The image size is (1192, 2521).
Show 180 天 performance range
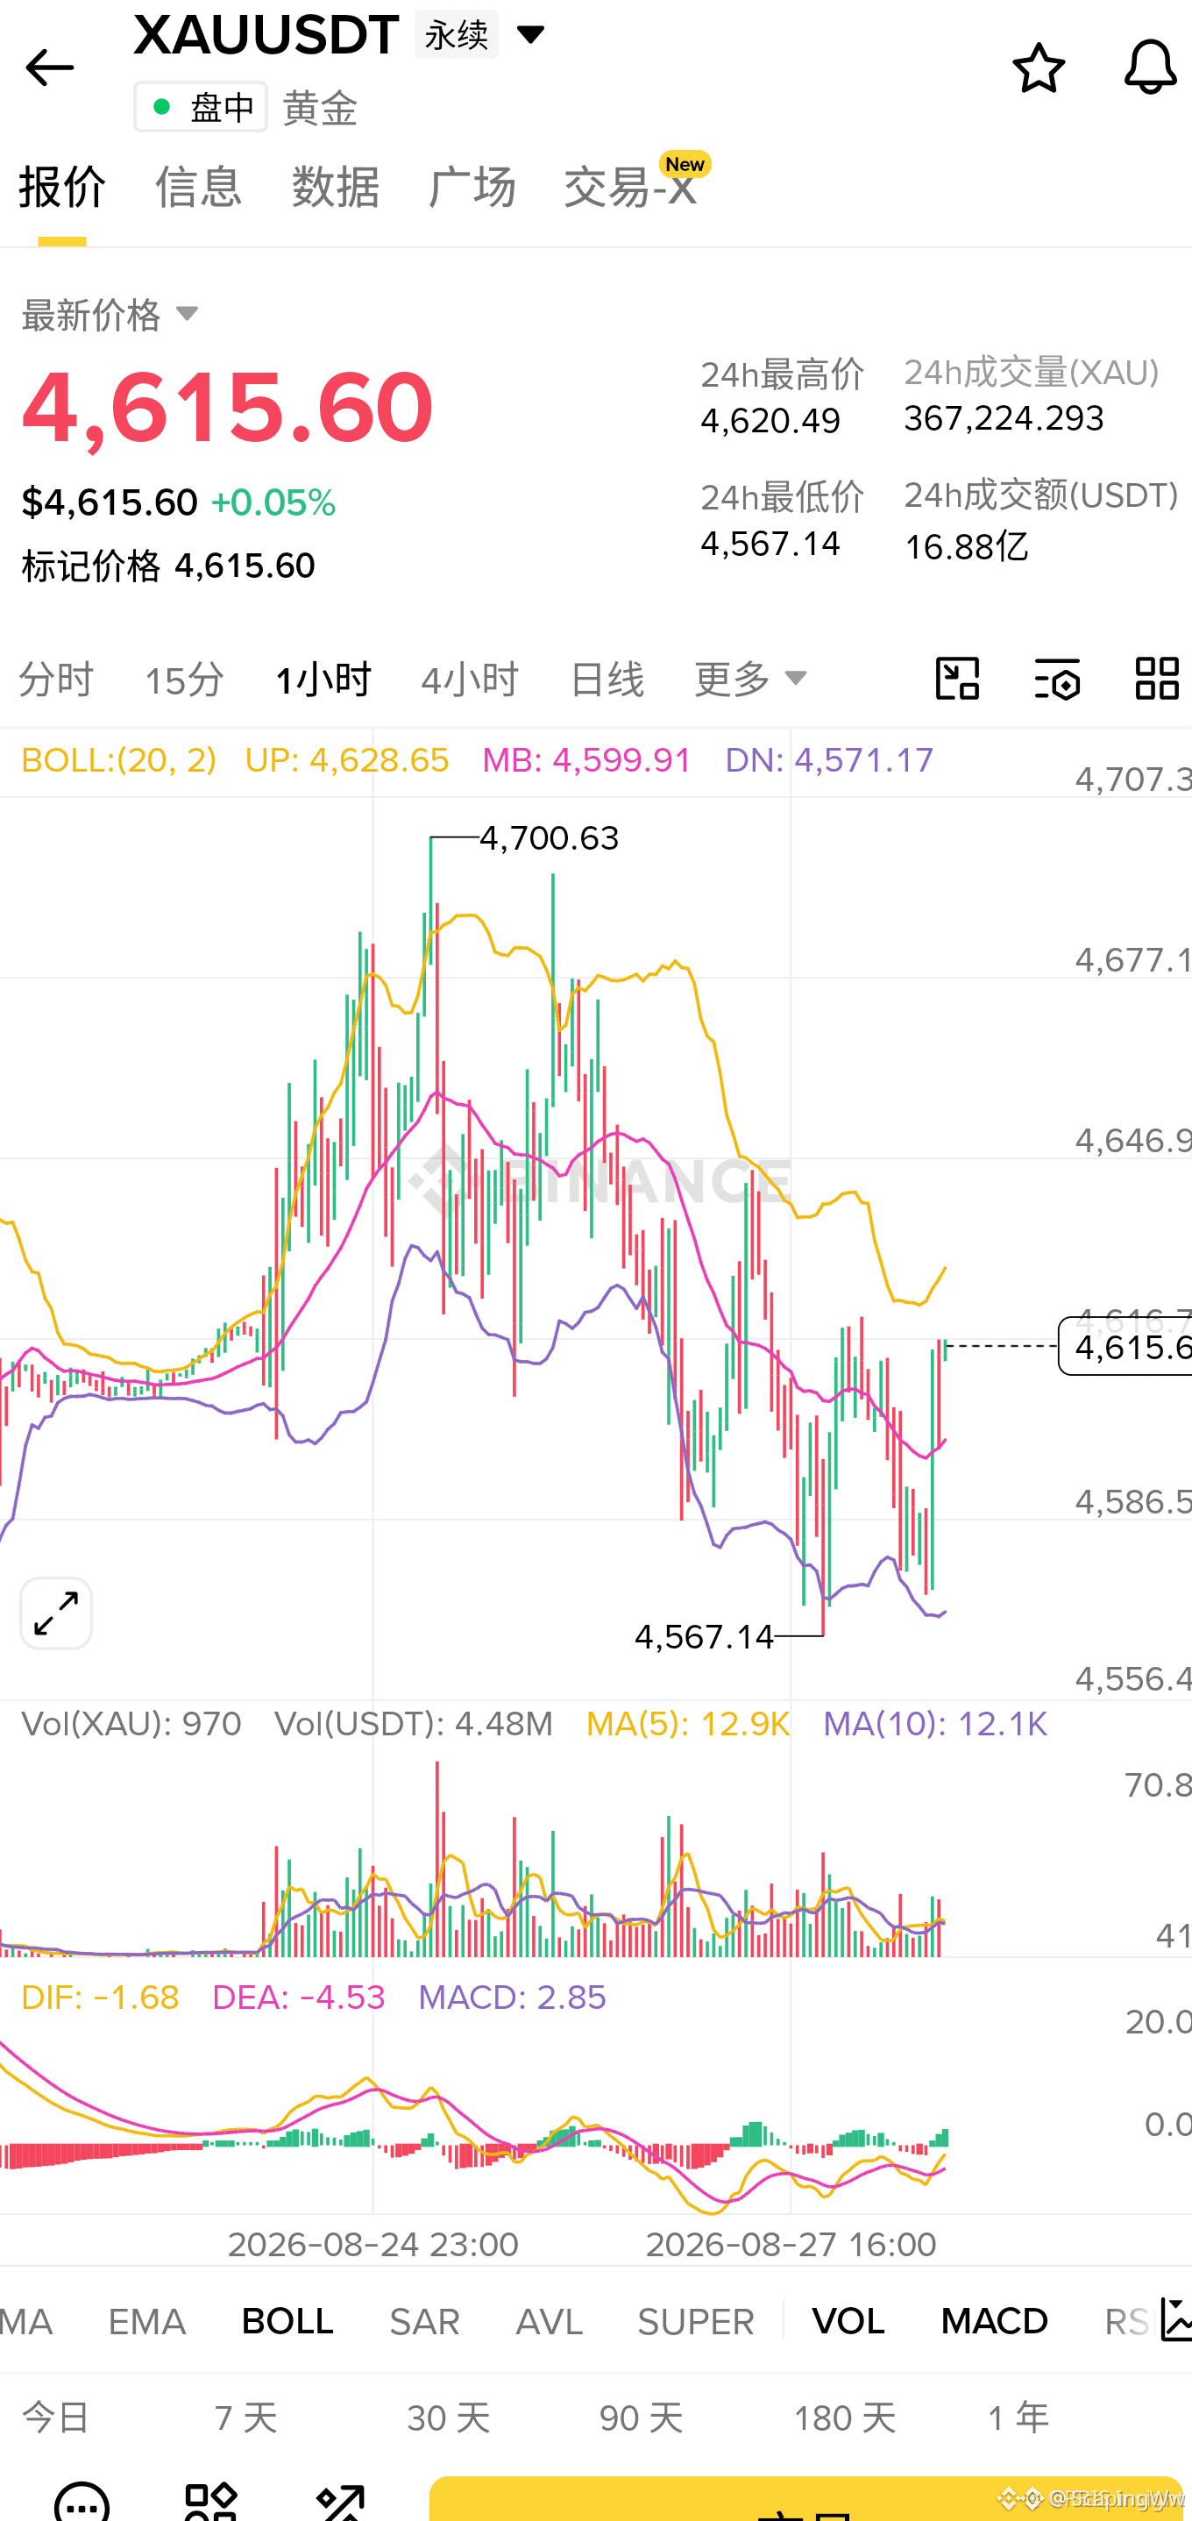coord(845,2418)
